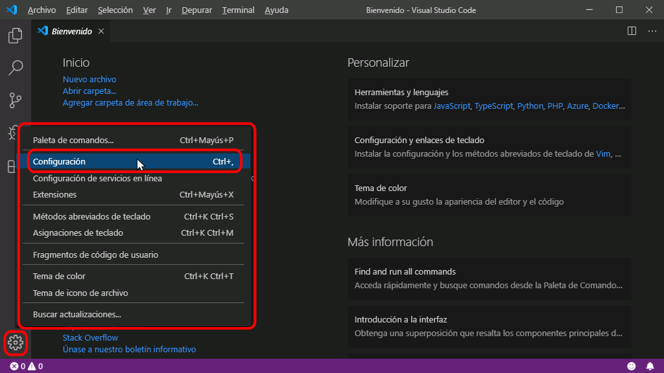Viewport: 664px width, 373px height.
Task: Click the Nuevo archivo link
Action: coord(89,79)
